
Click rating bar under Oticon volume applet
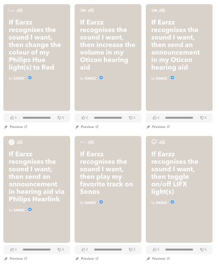(108, 118)
